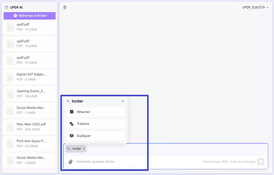This screenshot has width=274, height=175.
Task: Click the trash delete icon above the chat
Action: click(x=65, y=7)
